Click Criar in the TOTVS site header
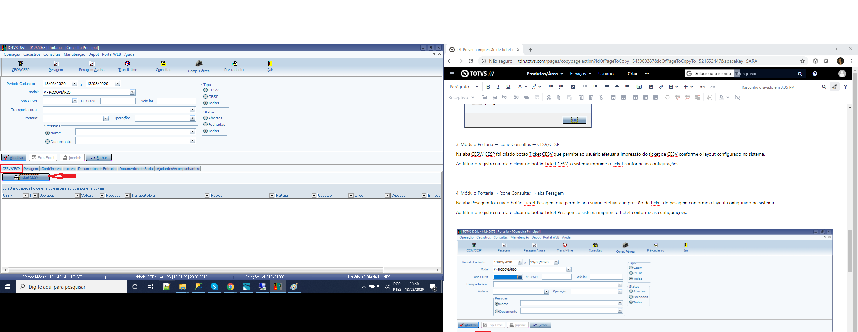This screenshot has height=332, width=858. 632,74
